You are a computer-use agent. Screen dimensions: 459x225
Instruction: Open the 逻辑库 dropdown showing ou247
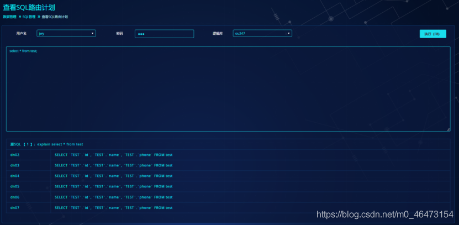coord(262,33)
